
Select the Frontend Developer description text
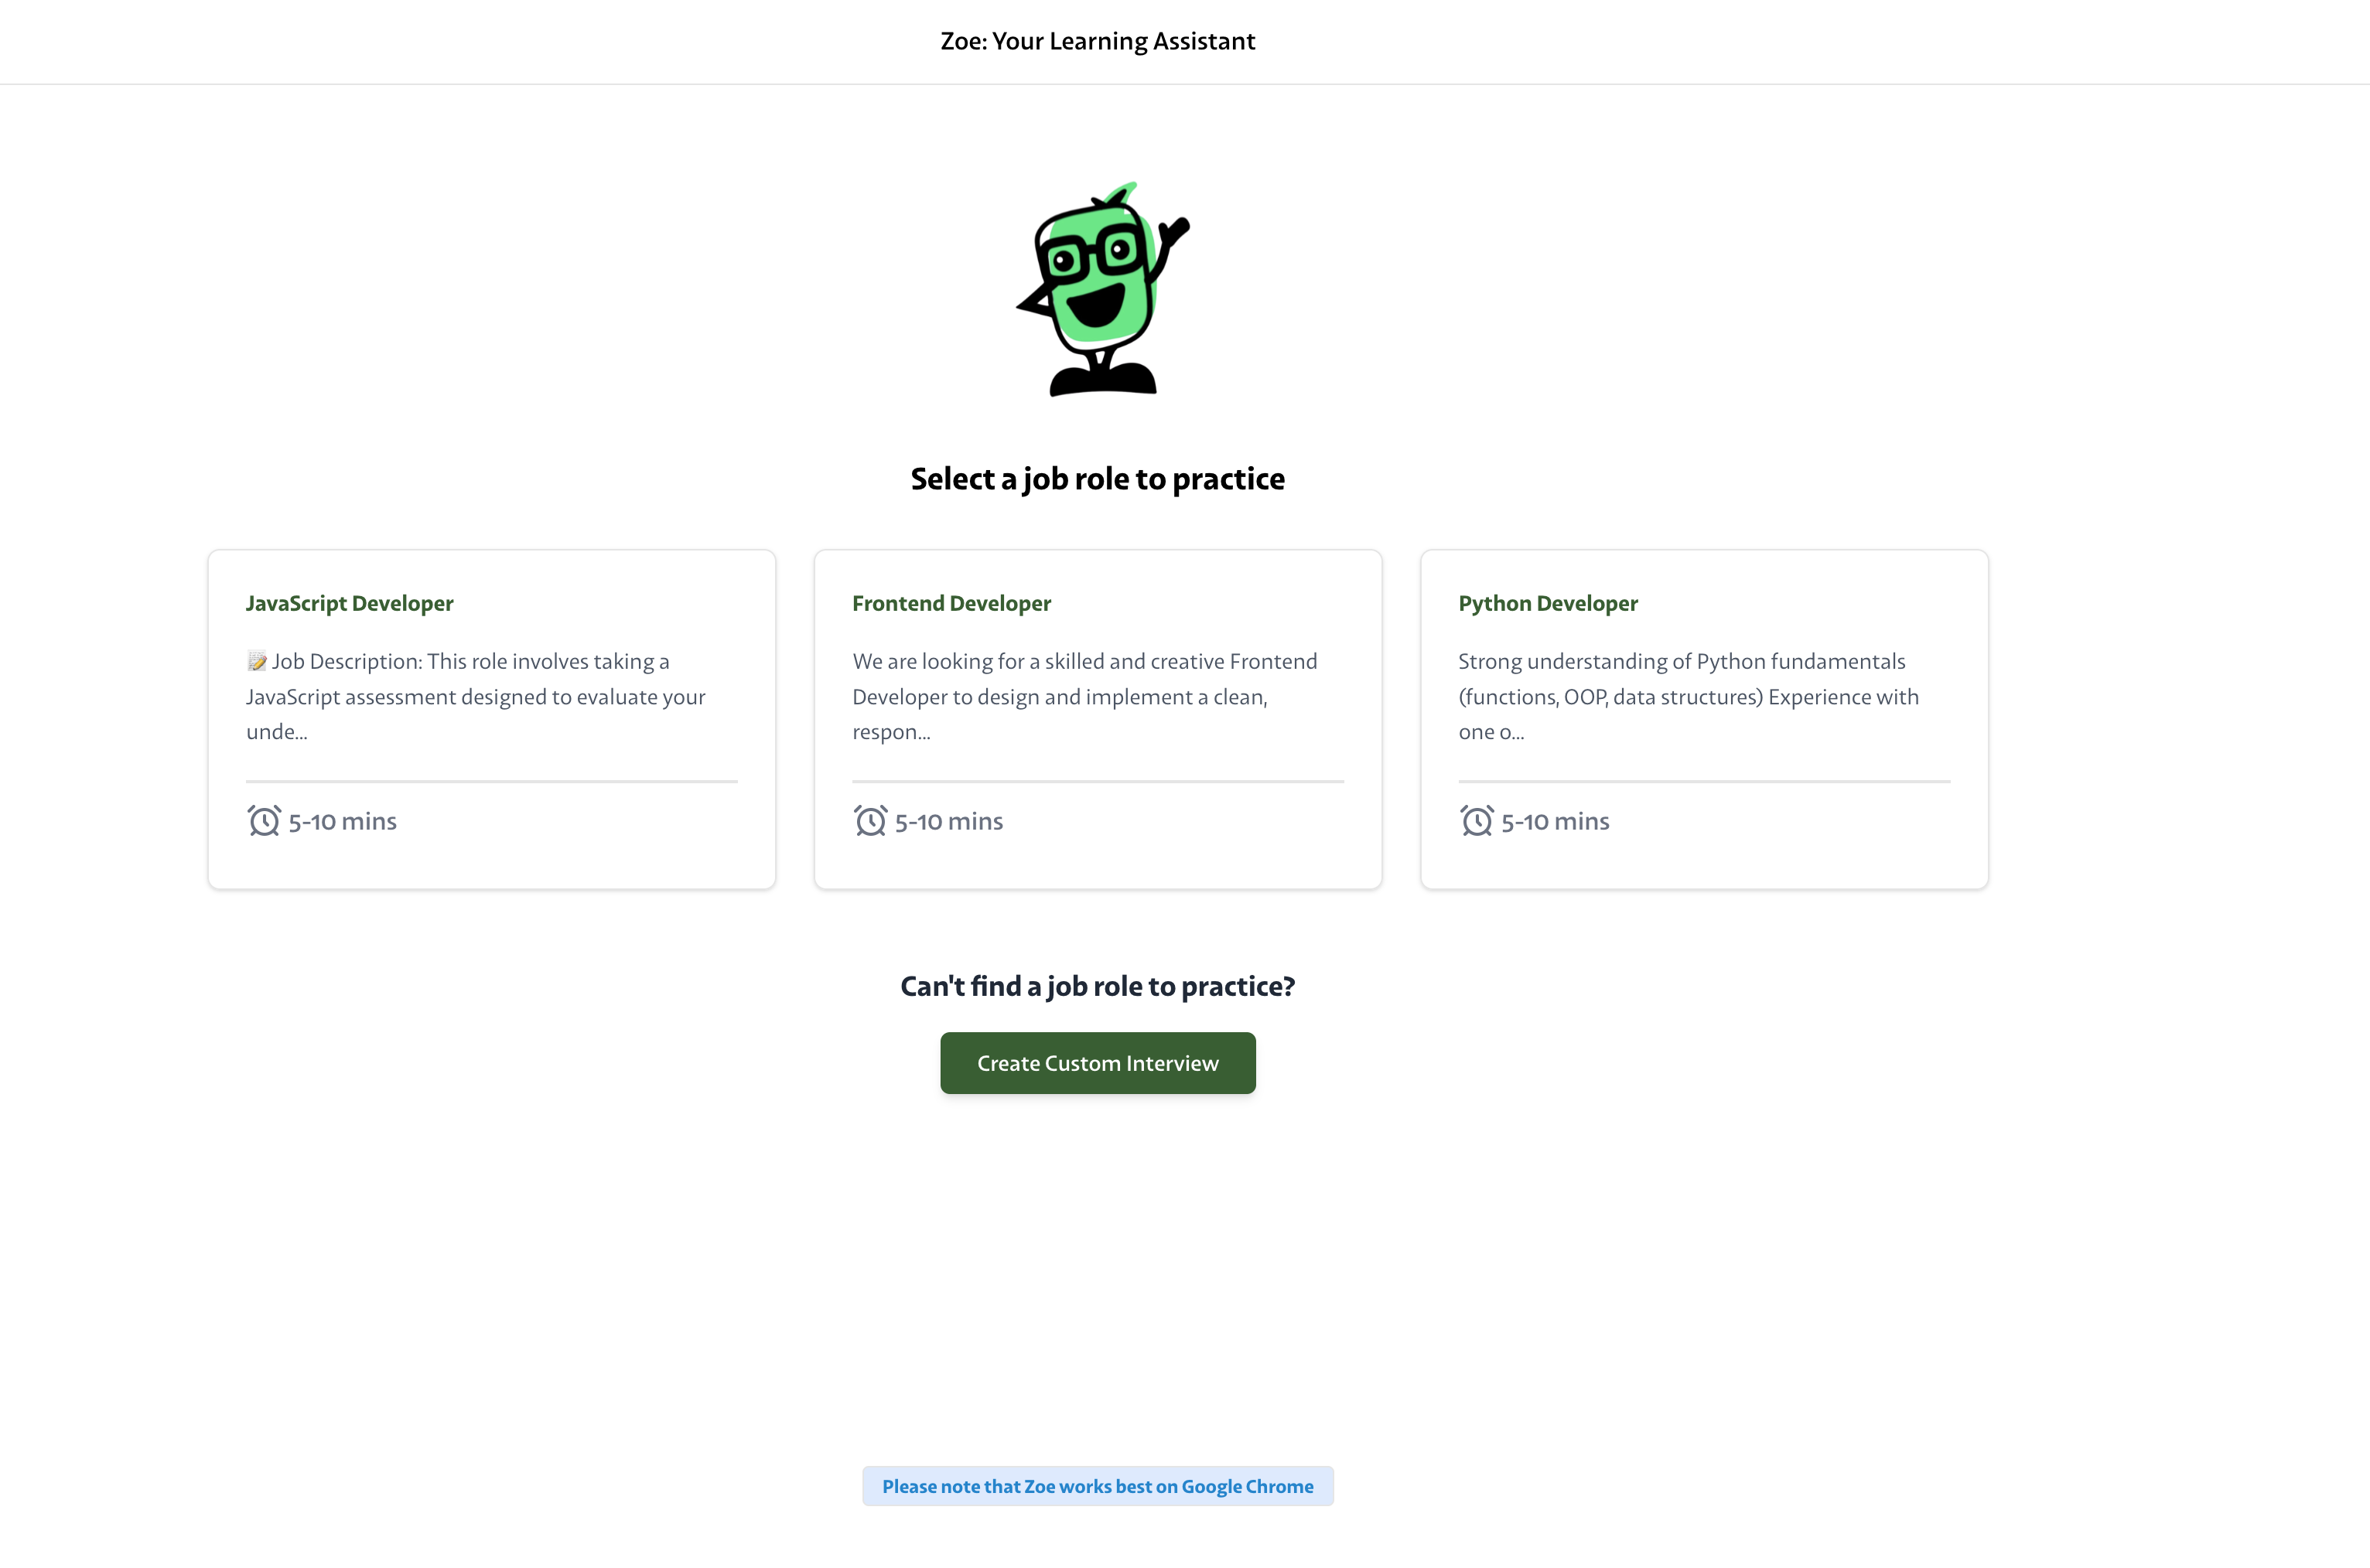(1084, 696)
